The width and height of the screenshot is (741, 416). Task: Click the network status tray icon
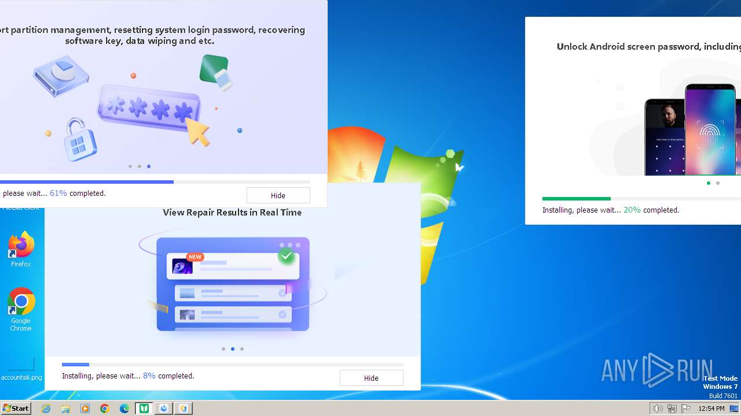click(672, 408)
